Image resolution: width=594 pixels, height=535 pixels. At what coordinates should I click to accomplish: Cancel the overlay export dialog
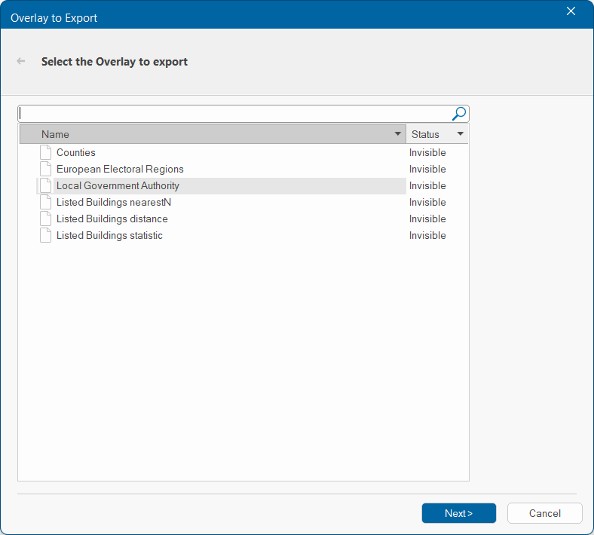click(544, 513)
